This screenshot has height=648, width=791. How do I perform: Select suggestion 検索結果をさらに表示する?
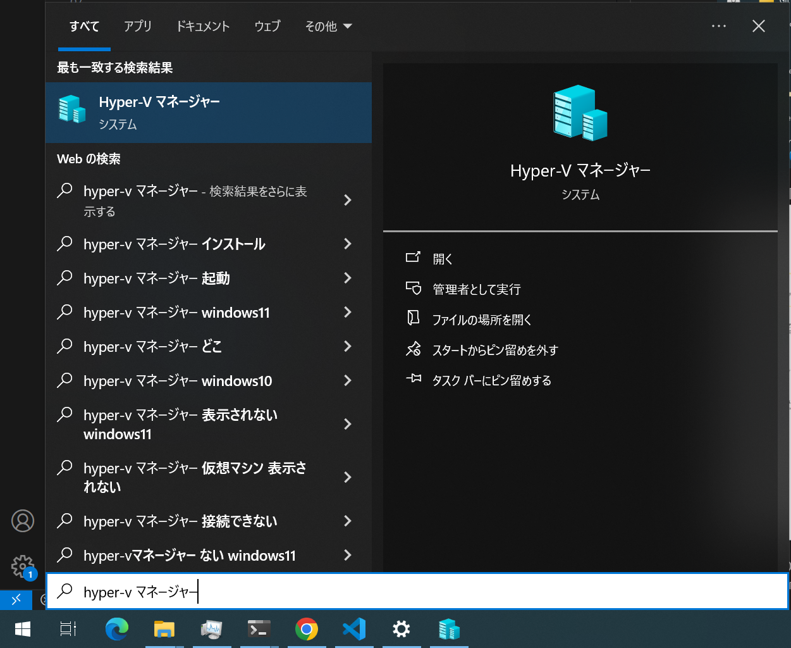(x=195, y=201)
